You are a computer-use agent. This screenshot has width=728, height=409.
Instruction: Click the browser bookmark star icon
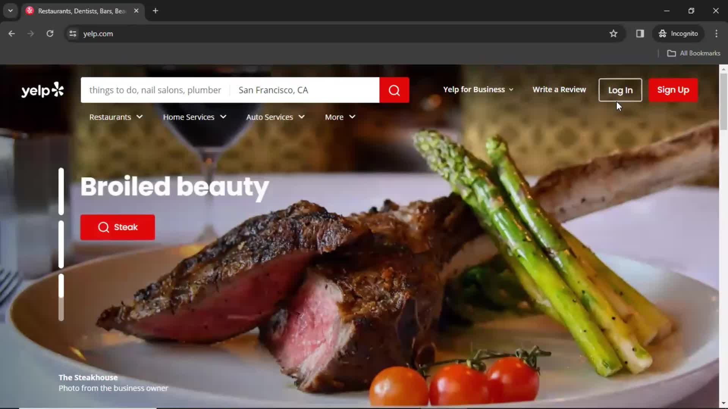click(x=613, y=33)
